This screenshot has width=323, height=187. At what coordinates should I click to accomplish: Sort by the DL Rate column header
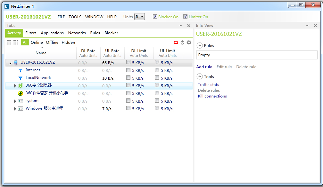pyautogui.click(x=88, y=51)
